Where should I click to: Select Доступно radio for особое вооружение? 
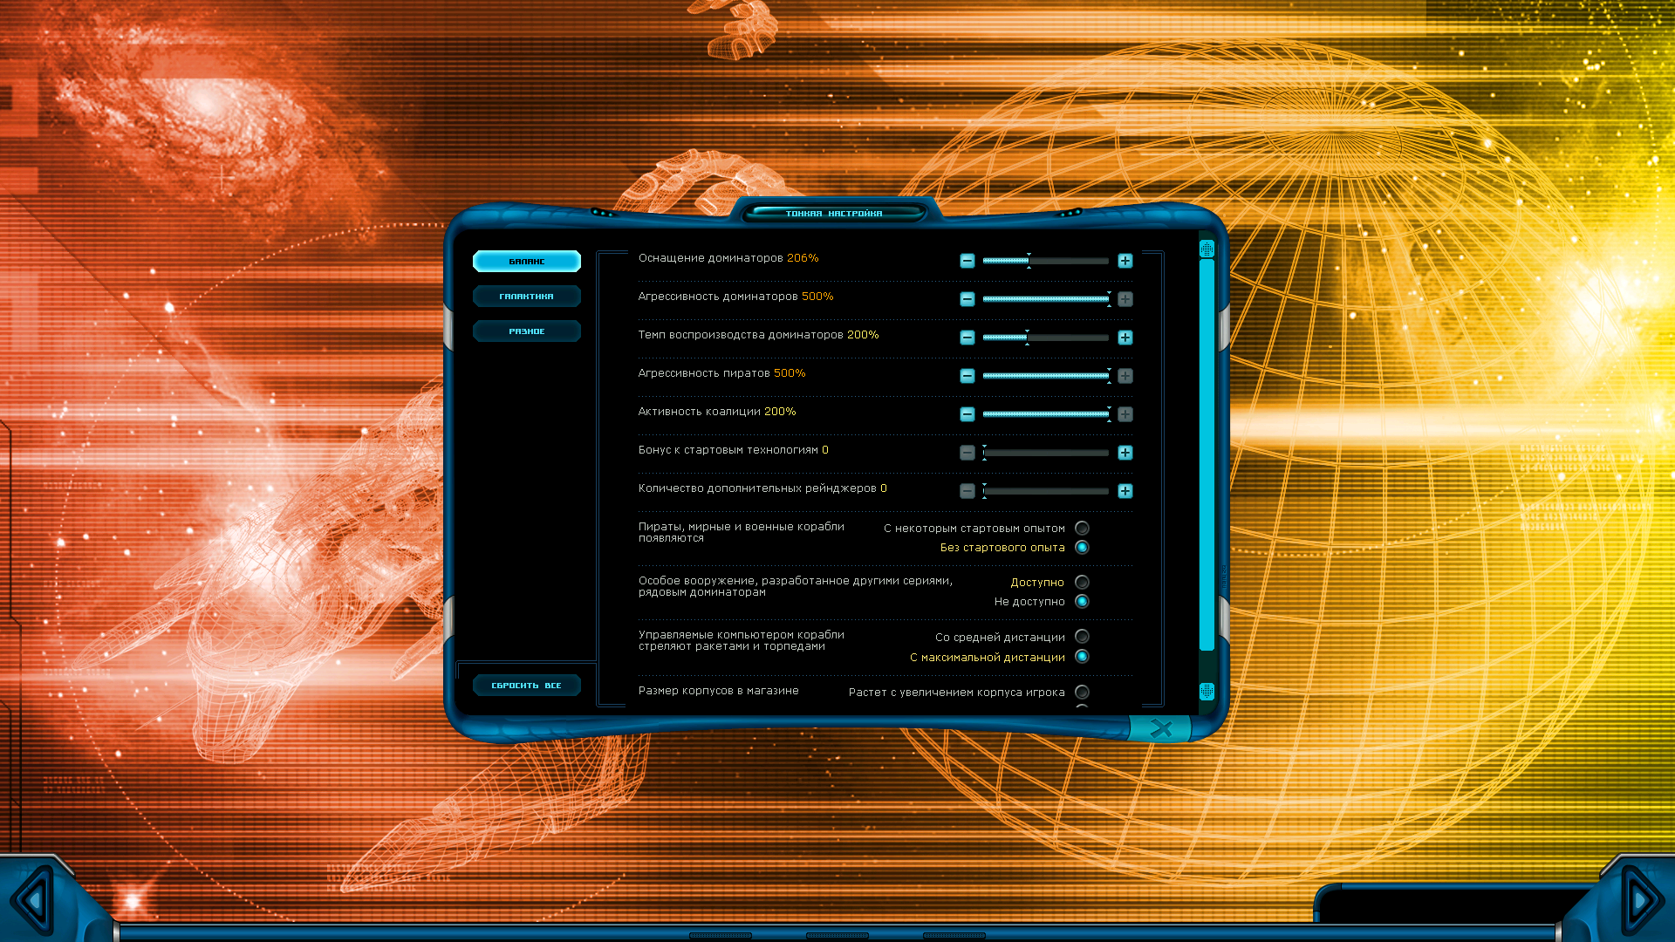[x=1082, y=582]
